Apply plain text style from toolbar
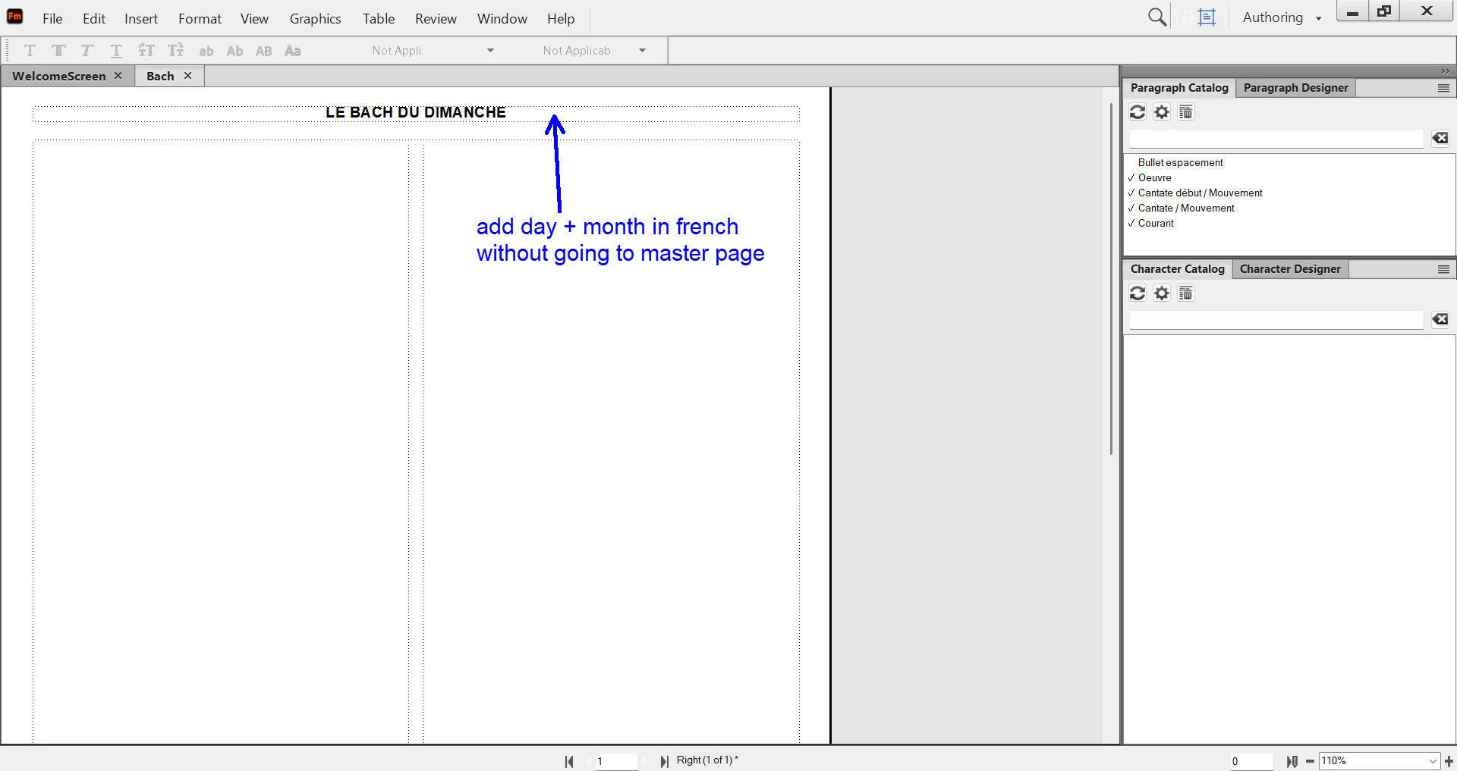1457x771 pixels. click(30, 51)
